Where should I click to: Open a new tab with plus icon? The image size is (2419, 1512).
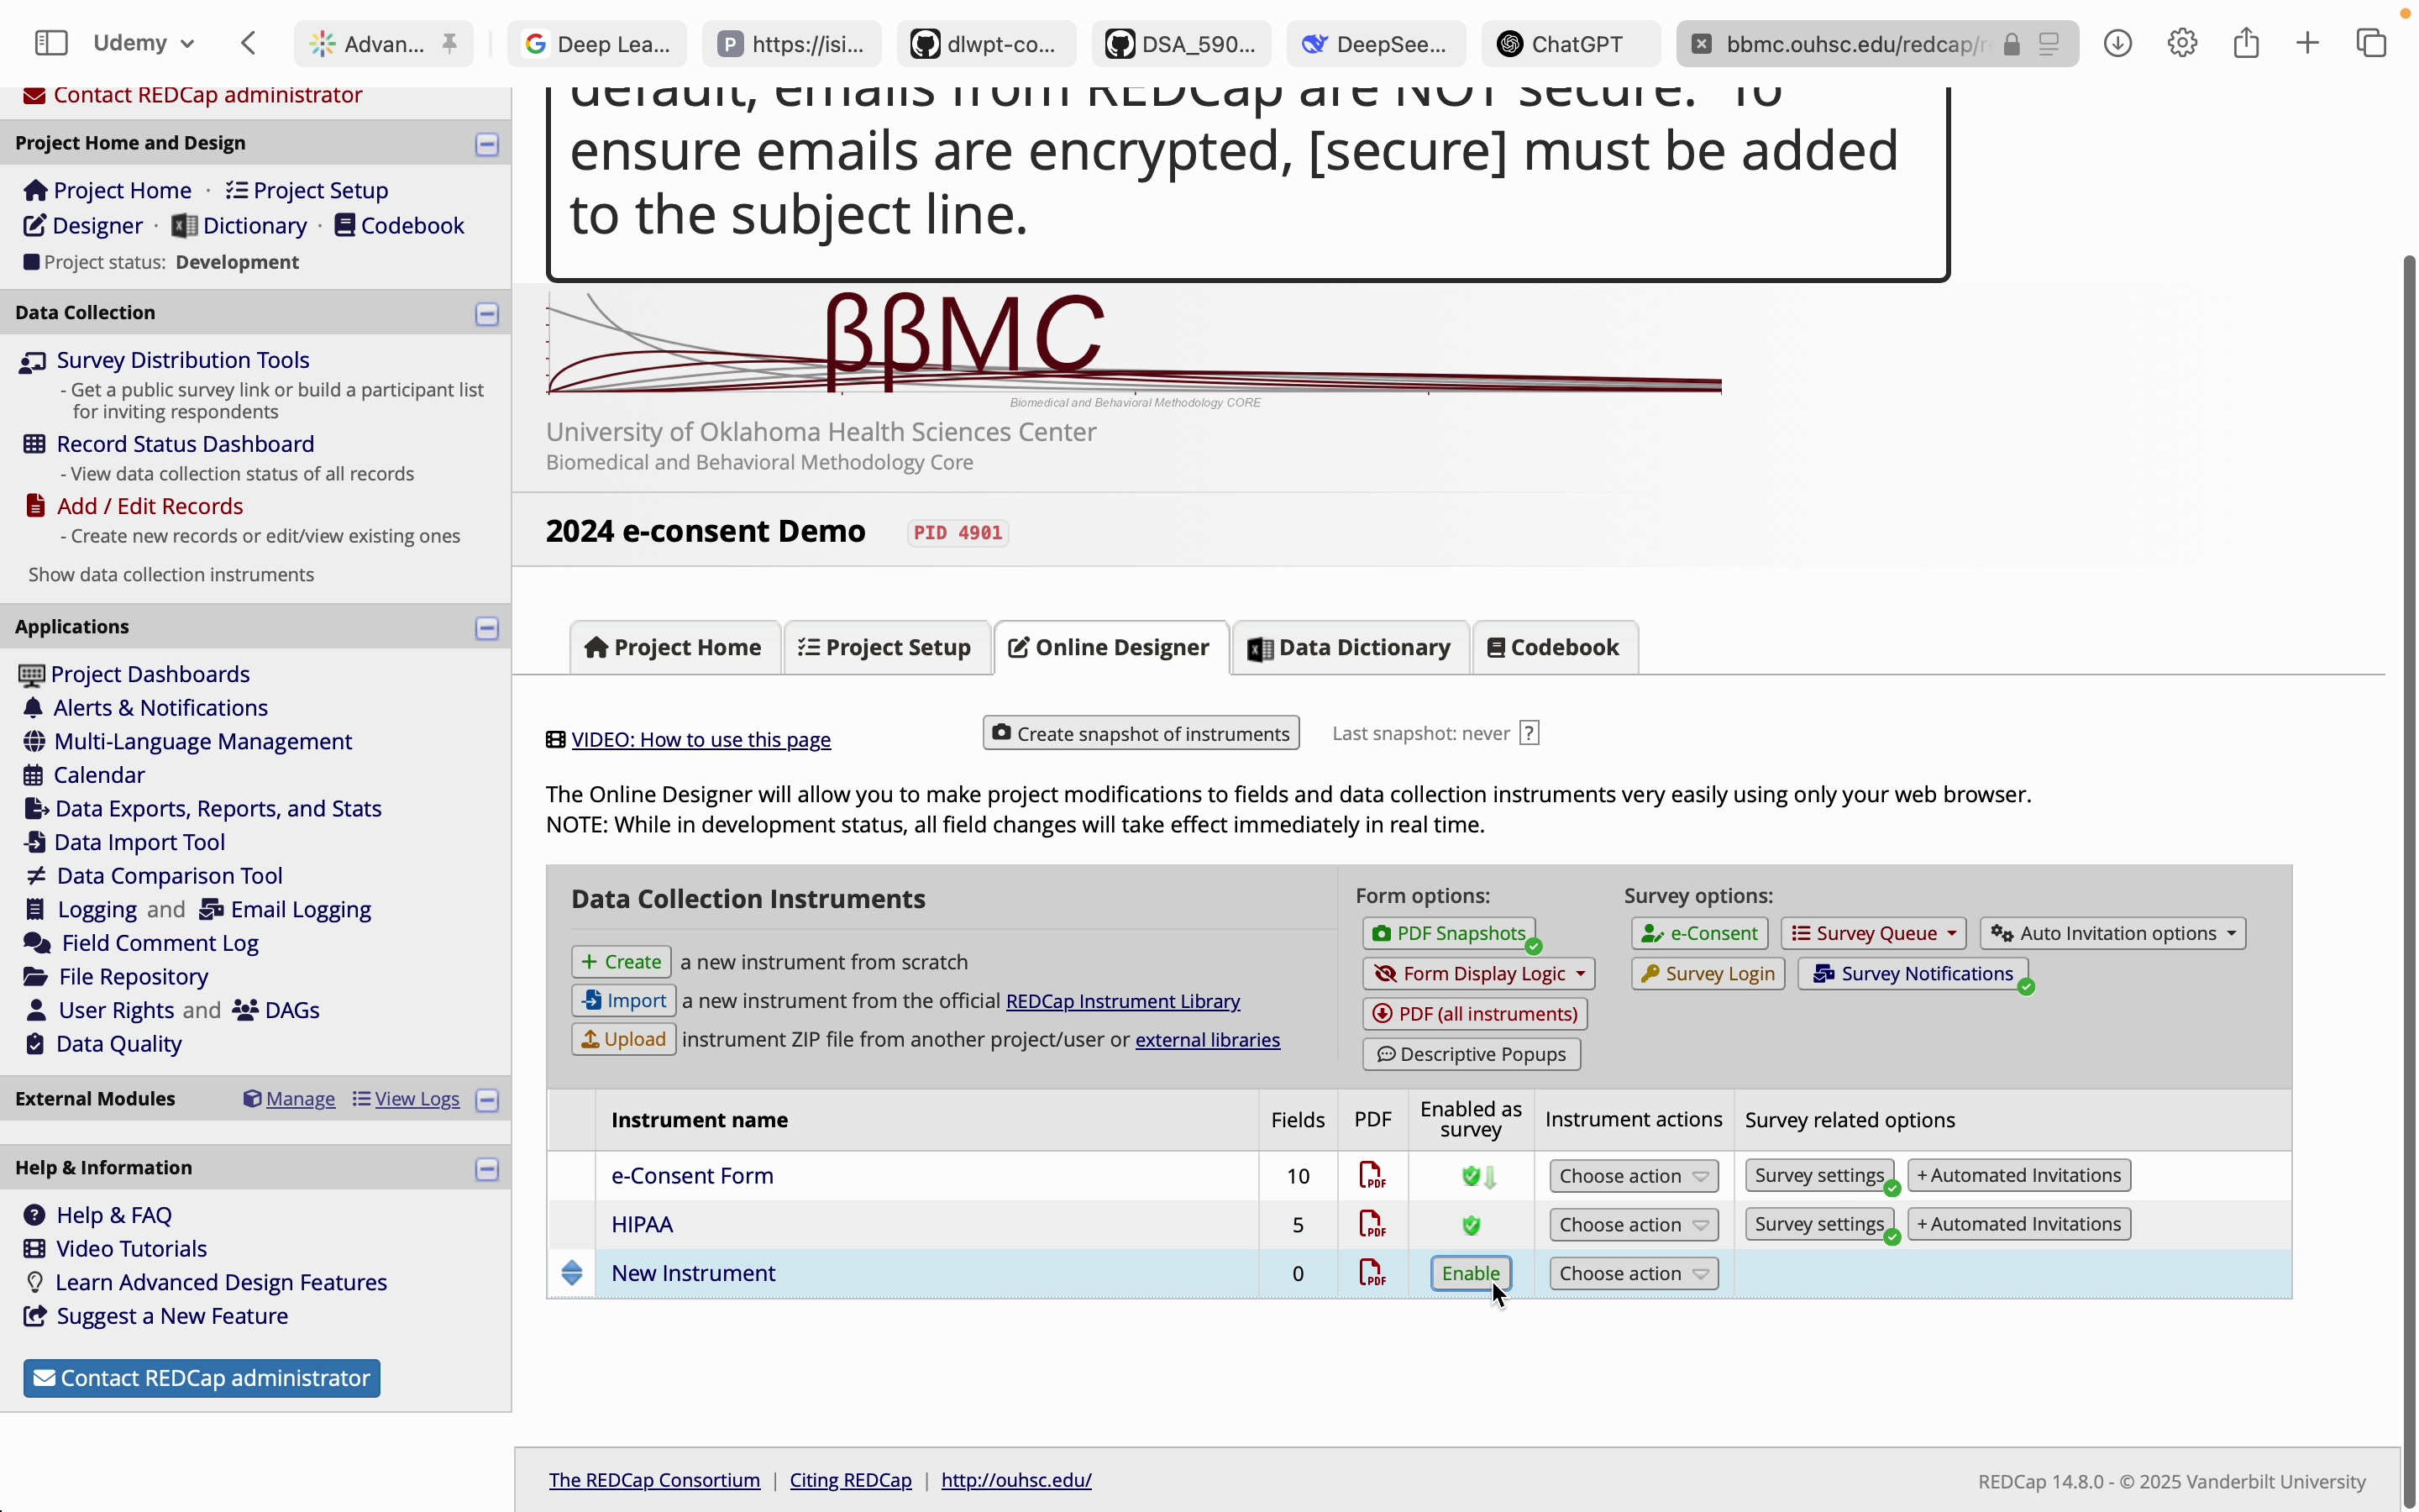pos(2308,43)
